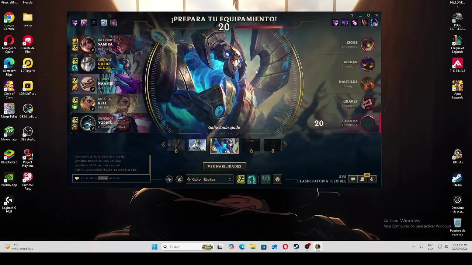The height and width of the screenshot is (265, 472).
Task: Click the chat input field
Action: (x=112, y=178)
